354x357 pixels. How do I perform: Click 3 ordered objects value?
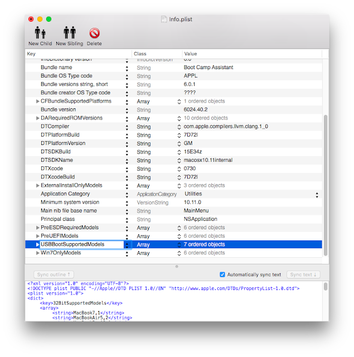point(204,185)
